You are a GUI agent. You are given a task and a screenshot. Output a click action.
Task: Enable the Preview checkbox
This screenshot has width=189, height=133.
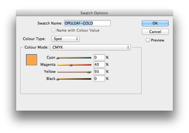point(148,40)
